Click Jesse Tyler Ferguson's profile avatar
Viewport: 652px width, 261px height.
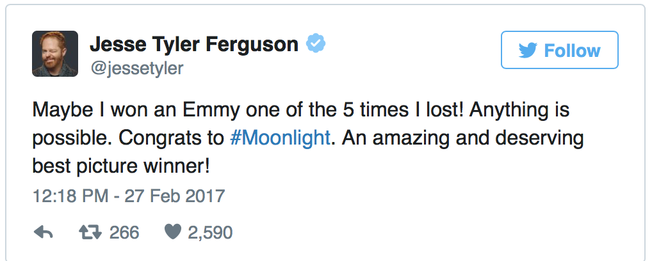pyautogui.click(x=55, y=54)
